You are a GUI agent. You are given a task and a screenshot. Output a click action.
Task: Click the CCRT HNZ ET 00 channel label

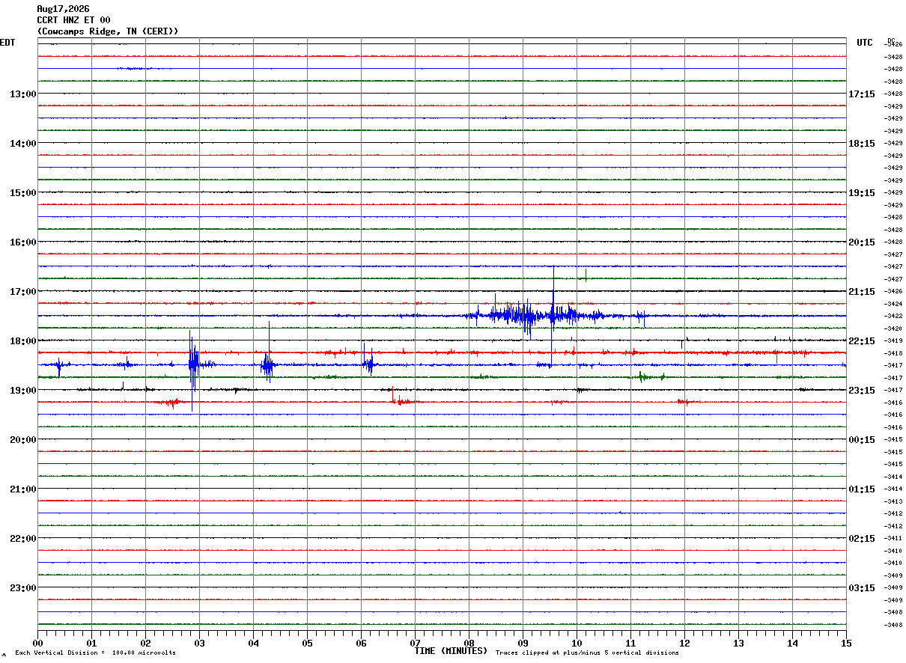point(73,20)
